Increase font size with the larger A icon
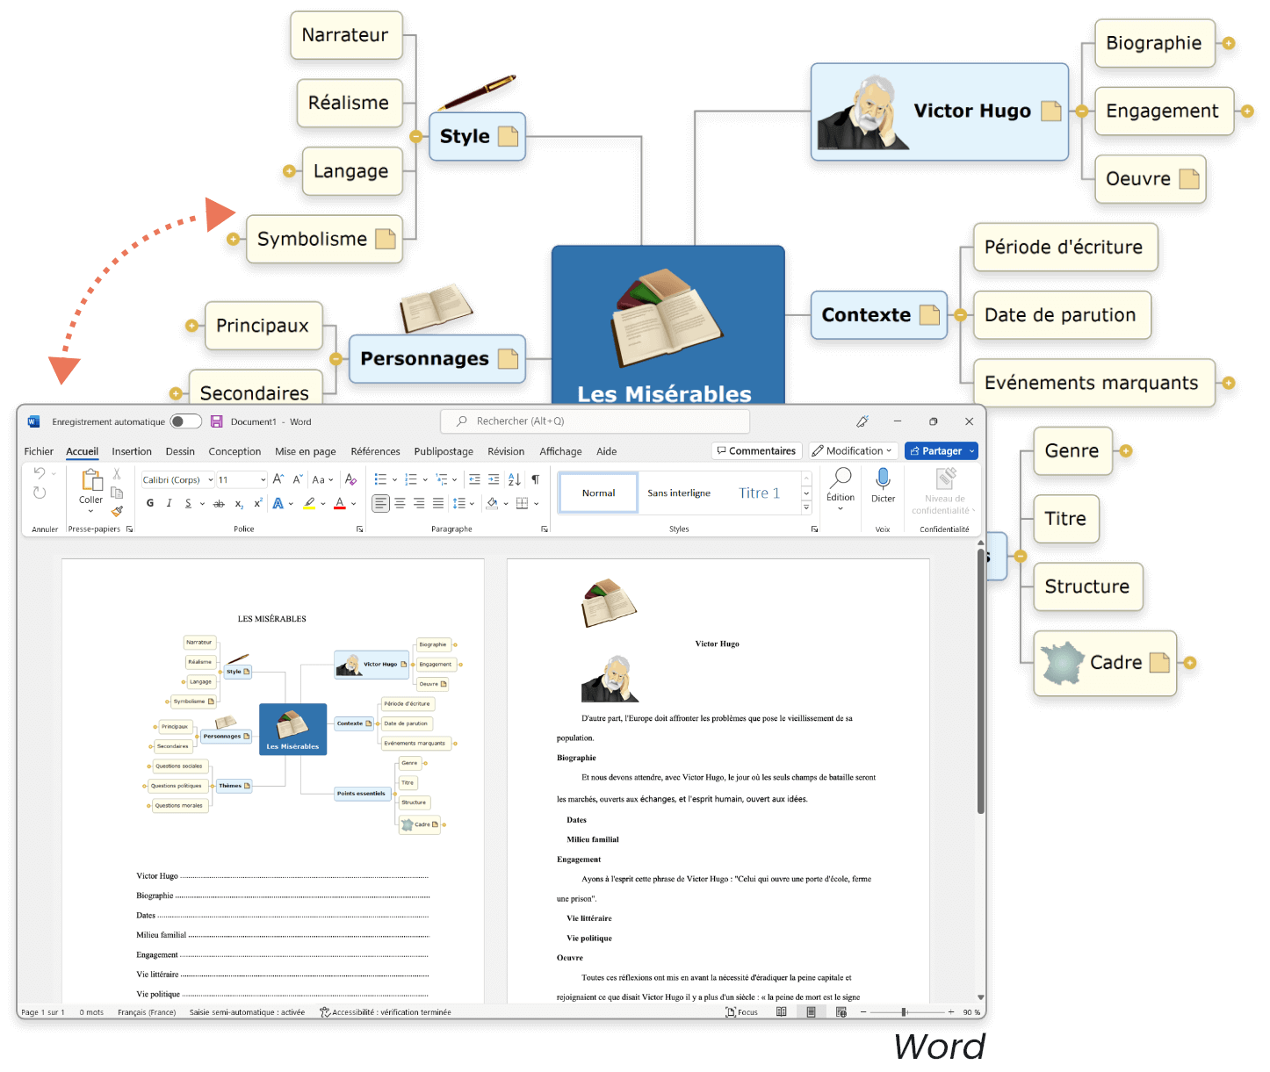This screenshot has height=1072, width=1270. 278,479
